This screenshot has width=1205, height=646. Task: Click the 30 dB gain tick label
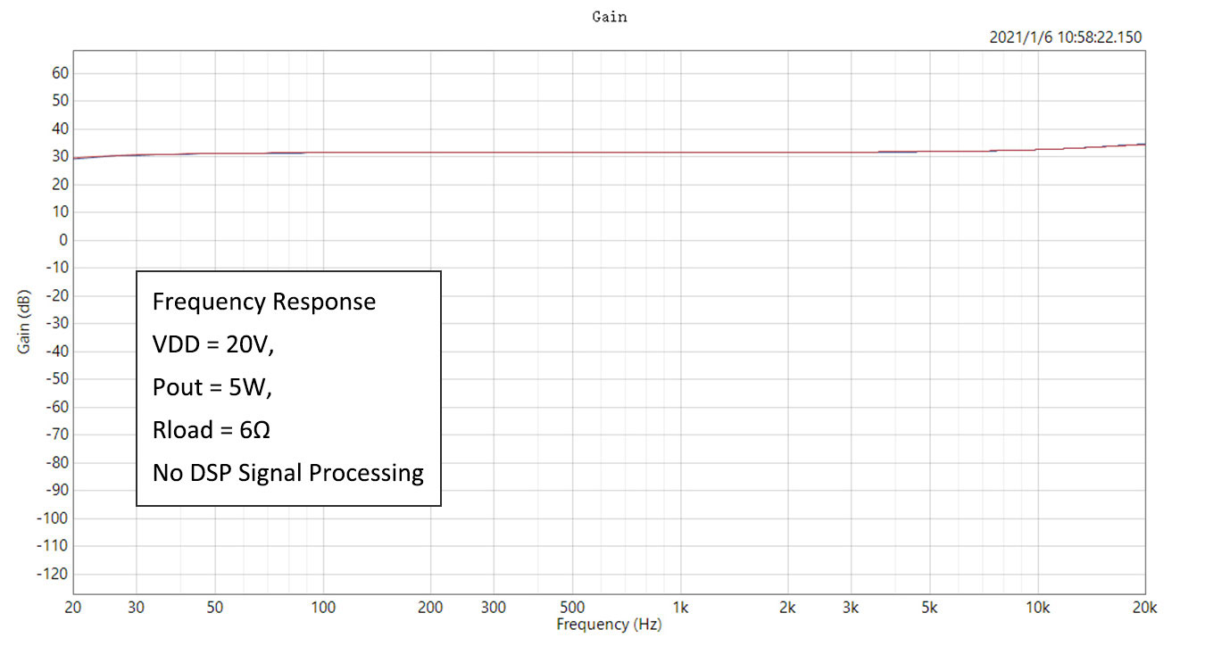coord(60,157)
